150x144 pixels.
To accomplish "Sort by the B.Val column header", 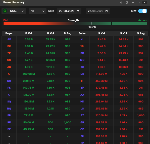I will tap(29, 33).
